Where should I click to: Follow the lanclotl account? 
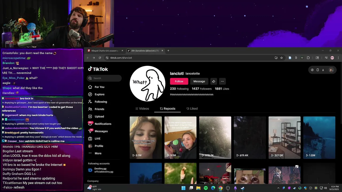click(179, 81)
